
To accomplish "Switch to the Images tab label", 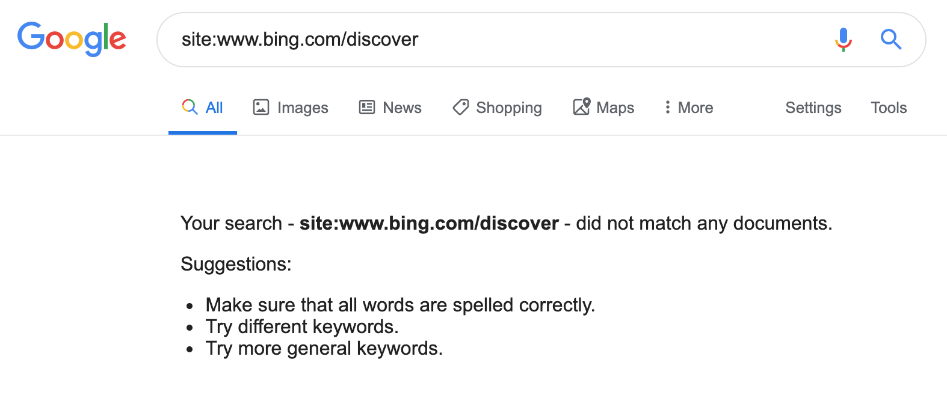I will 303,108.
